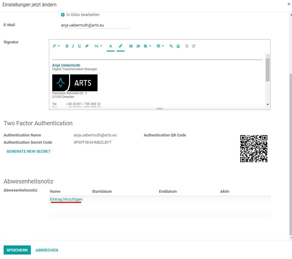The image size is (292, 259).
Task: Click 'Digital Transformation Manager' text in signature
Action: tap(75, 69)
